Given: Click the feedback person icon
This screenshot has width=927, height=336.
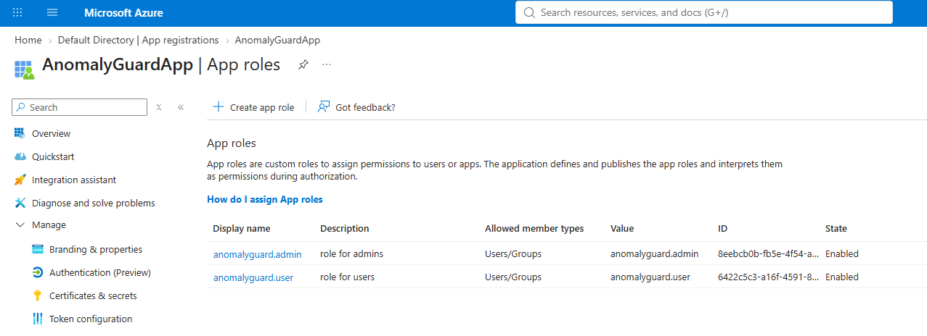Looking at the screenshot, I should click(x=324, y=106).
